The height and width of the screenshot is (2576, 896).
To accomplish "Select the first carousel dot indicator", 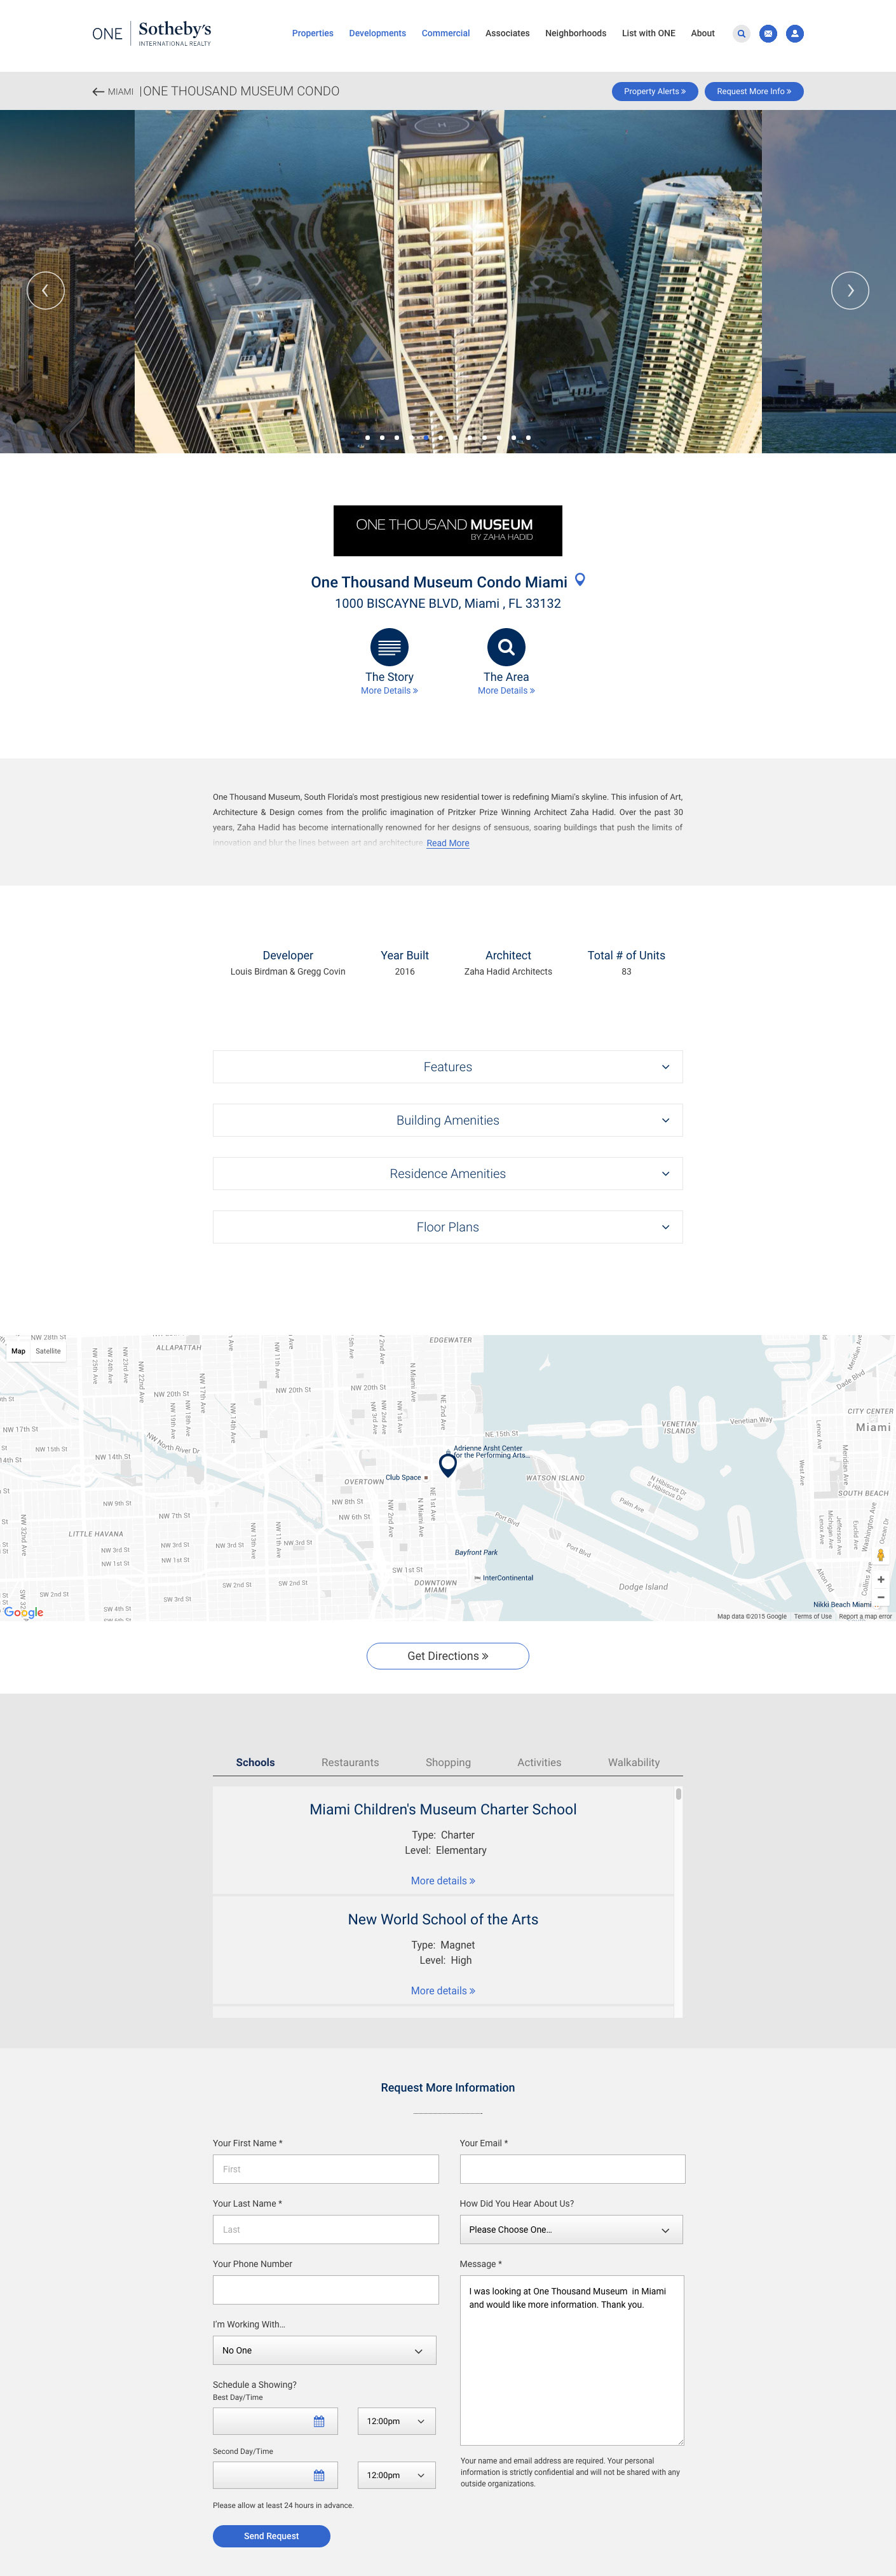I will [367, 437].
